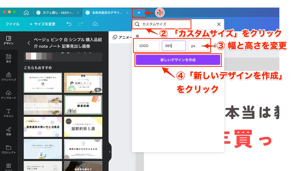Go back from the template title

(x=29, y=43)
